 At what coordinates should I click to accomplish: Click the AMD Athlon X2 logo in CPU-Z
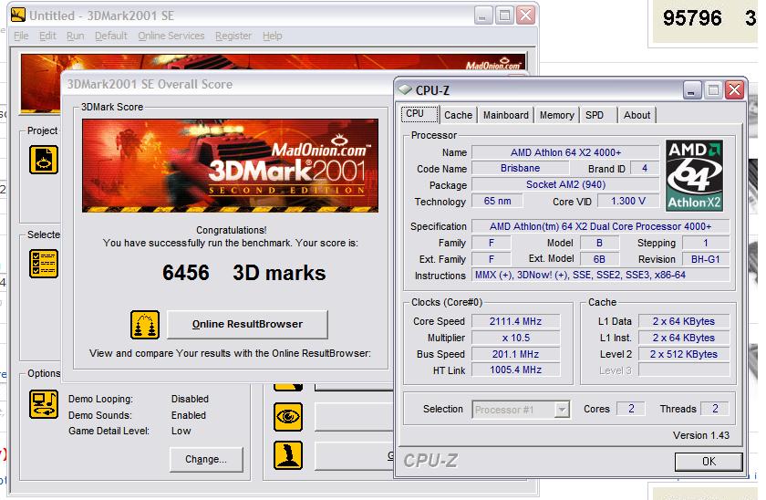[694, 175]
